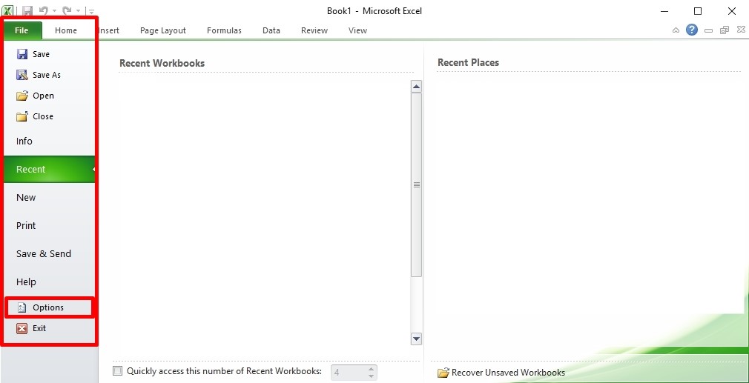Click the Excel logo in title bar
The height and width of the screenshot is (383, 749).
(x=7, y=10)
